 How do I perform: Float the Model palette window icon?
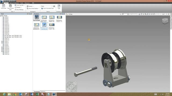coord(30,14)
